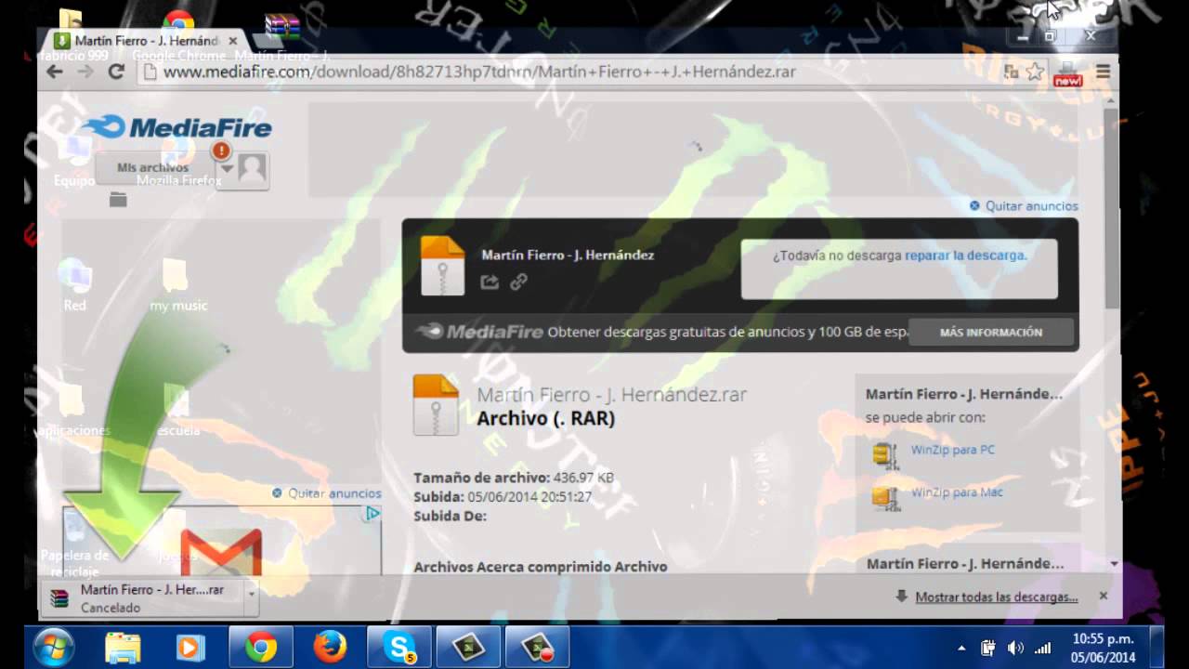1189x669 pixels.
Task: Click the reparar la descarga link
Action: 966,256
